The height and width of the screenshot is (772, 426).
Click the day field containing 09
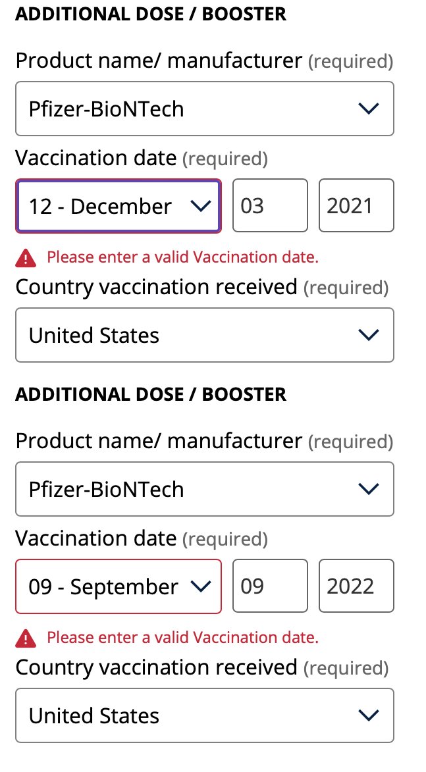pyautogui.click(x=270, y=586)
